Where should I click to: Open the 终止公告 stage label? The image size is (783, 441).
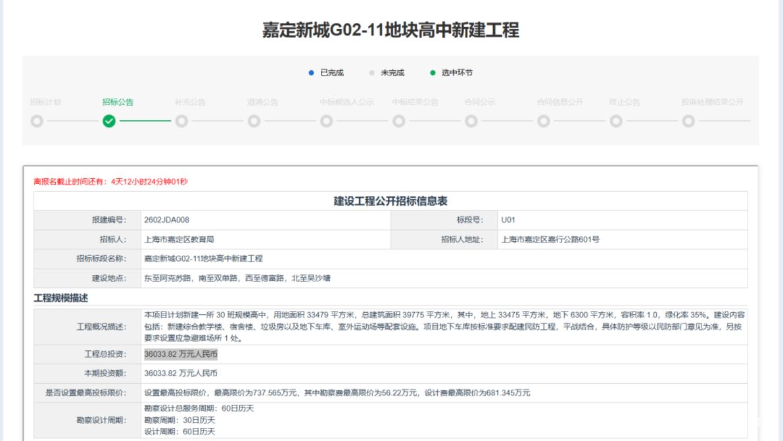pyautogui.click(x=625, y=102)
